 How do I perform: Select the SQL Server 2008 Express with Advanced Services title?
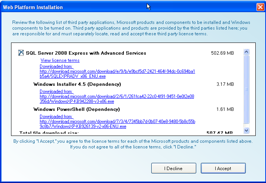(86, 53)
